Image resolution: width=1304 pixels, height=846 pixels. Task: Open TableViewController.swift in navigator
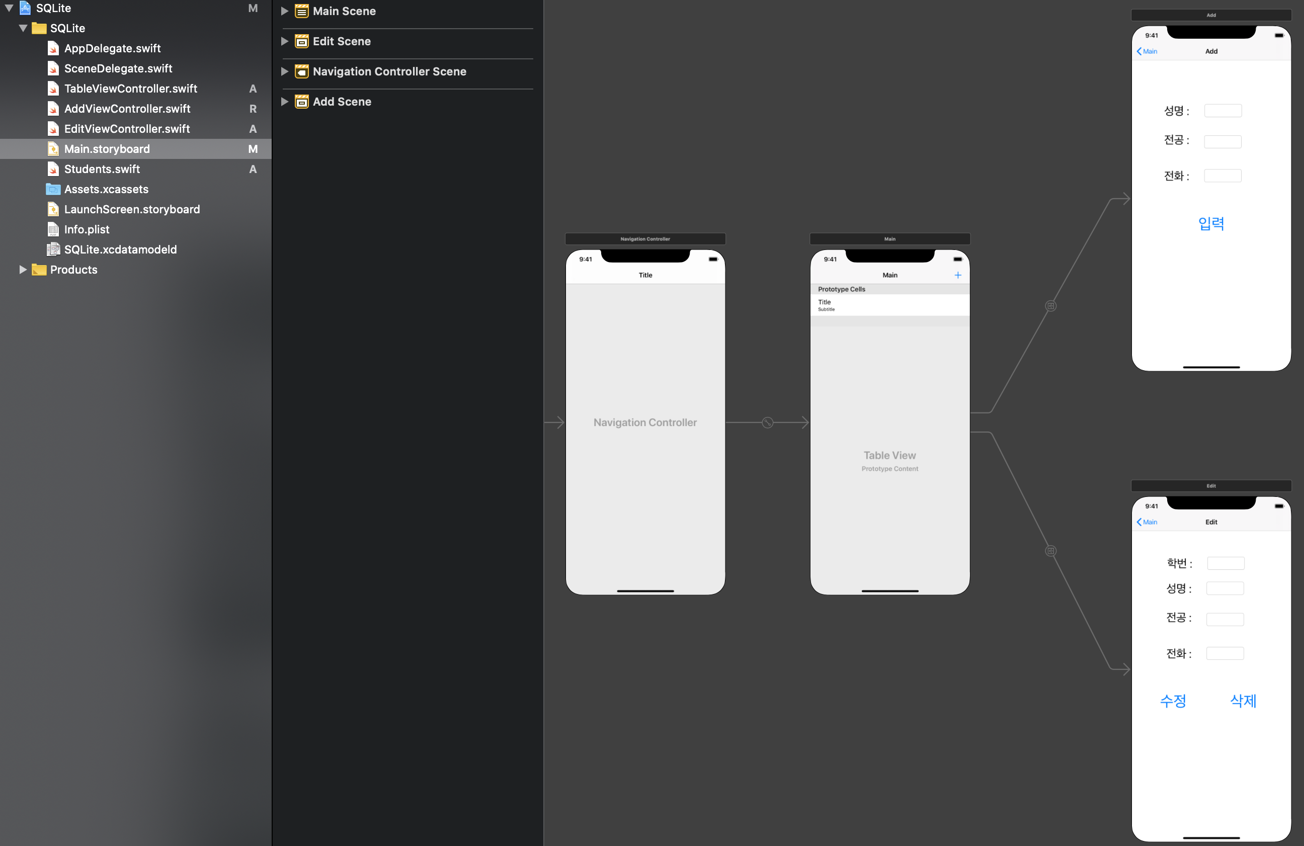[x=130, y=89]
